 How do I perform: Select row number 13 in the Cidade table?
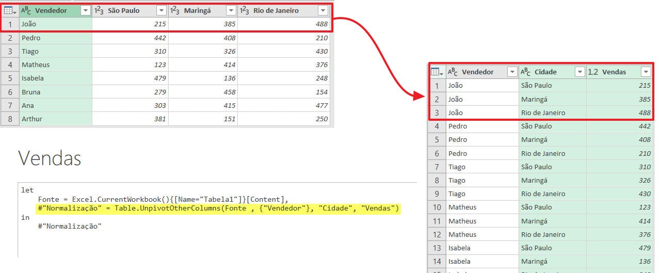(437, 248)
